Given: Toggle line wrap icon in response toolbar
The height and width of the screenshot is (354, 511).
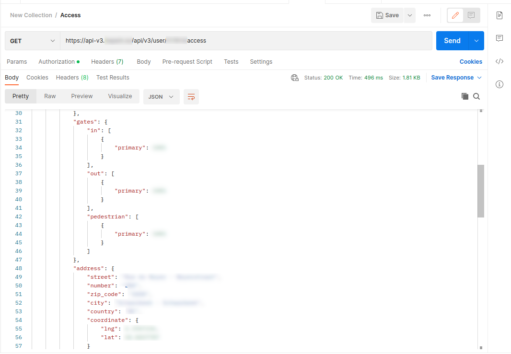Looking at the screenshot, I should tap(191, 97).
